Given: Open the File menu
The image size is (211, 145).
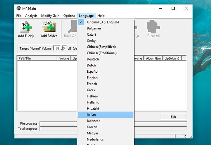Looking at the screenshot, I should pos(19,16).
